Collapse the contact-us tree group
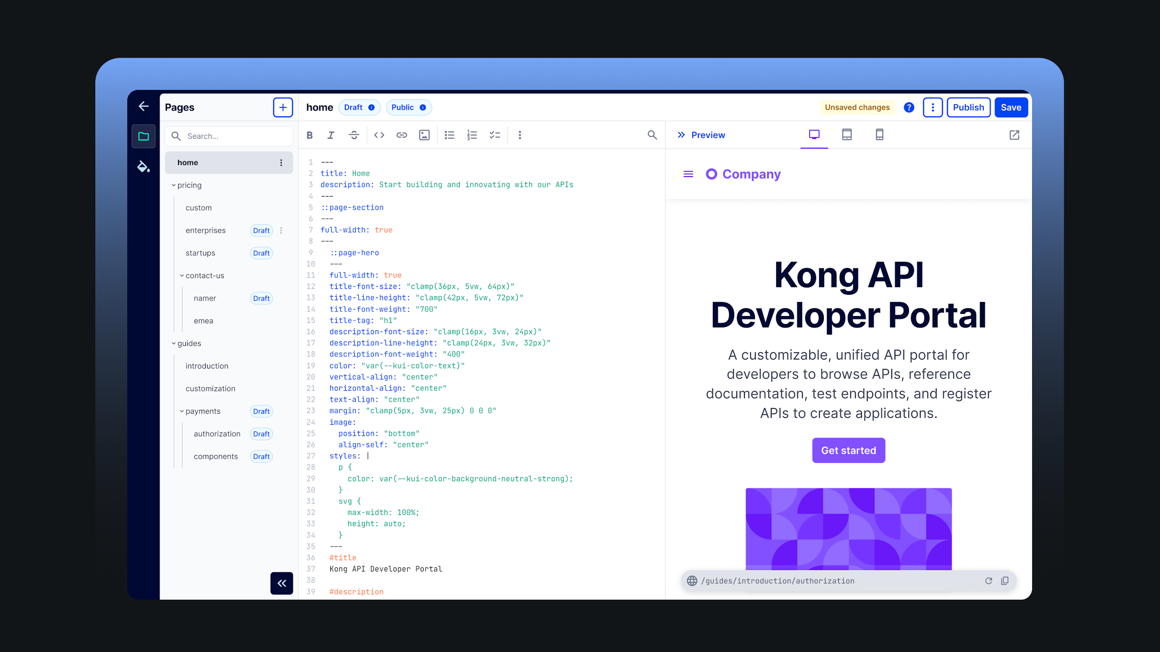The width and height of the screenshot is (1160, 652). (182, 276)
